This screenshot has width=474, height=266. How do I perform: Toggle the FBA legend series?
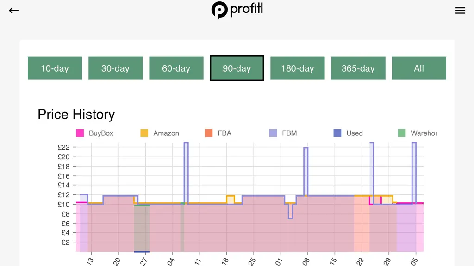pyautogui.click(x=218, y=133)
